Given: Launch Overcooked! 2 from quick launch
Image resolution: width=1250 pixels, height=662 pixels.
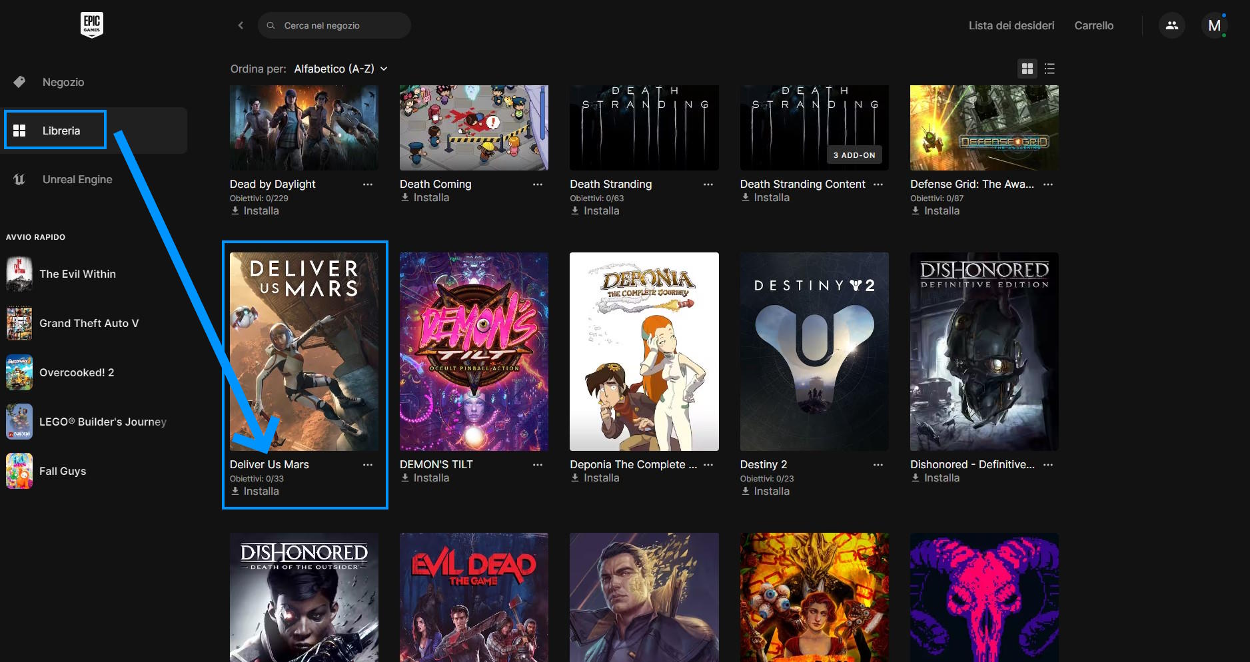Looking at the screenshot, I should coord(77,372).
